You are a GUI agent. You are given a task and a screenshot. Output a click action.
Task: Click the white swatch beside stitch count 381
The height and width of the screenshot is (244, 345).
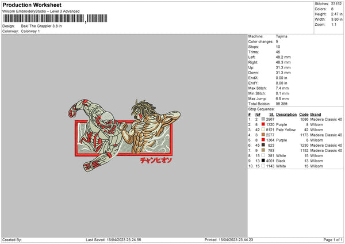click(263, 155)
